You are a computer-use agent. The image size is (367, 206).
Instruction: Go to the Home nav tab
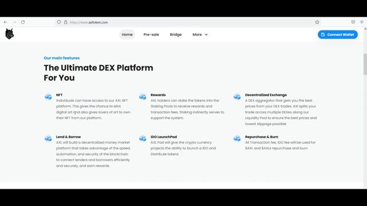click(x=127, y=34)
